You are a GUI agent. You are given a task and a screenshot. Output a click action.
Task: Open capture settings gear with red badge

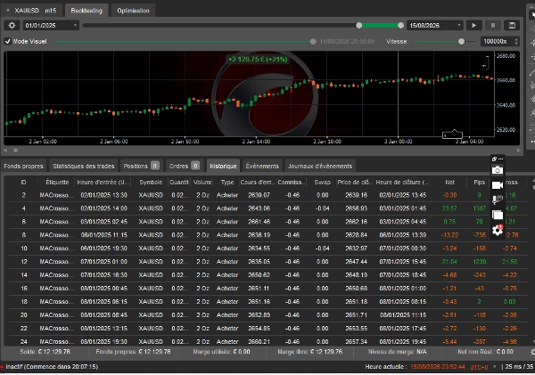[x=498, y=230]
